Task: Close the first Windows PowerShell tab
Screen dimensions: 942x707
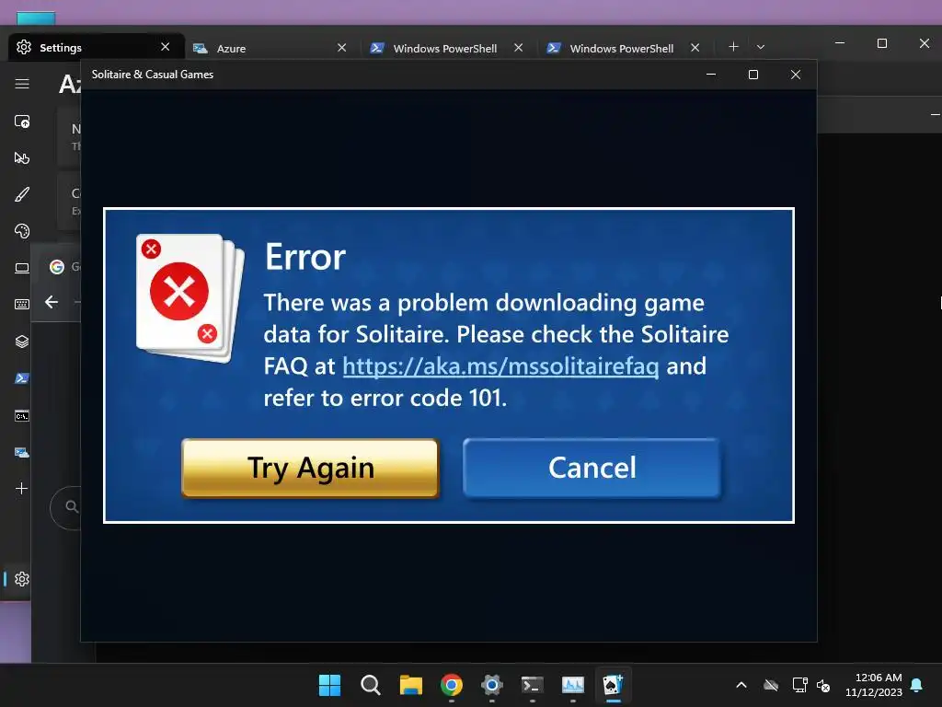Action: click(x=519, y=48)
